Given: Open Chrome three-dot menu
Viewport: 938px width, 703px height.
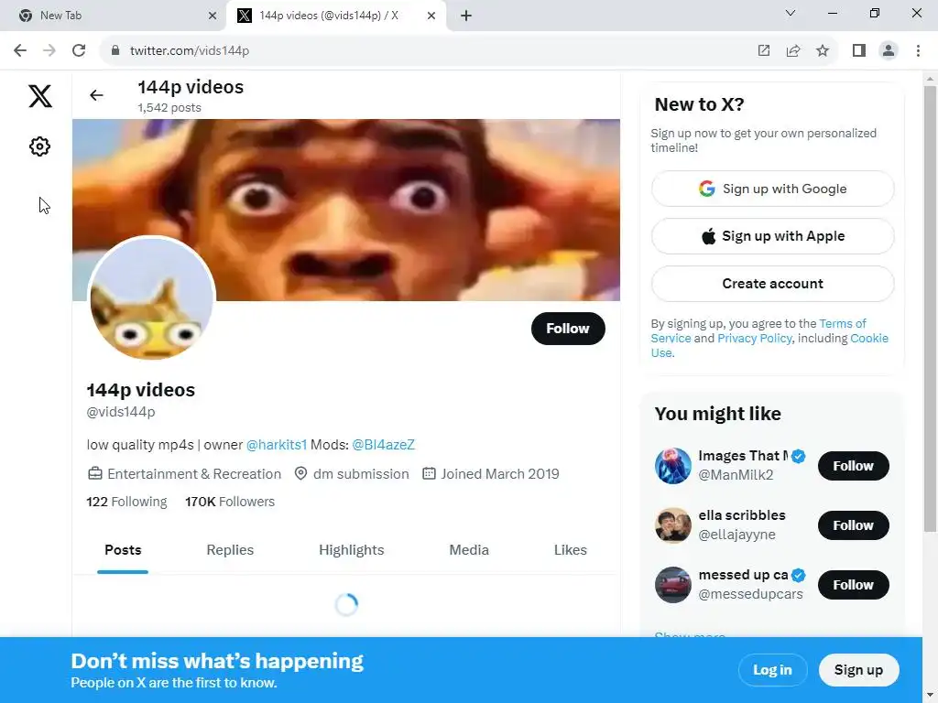Looking at the screenshot, I should click(918, 51).
